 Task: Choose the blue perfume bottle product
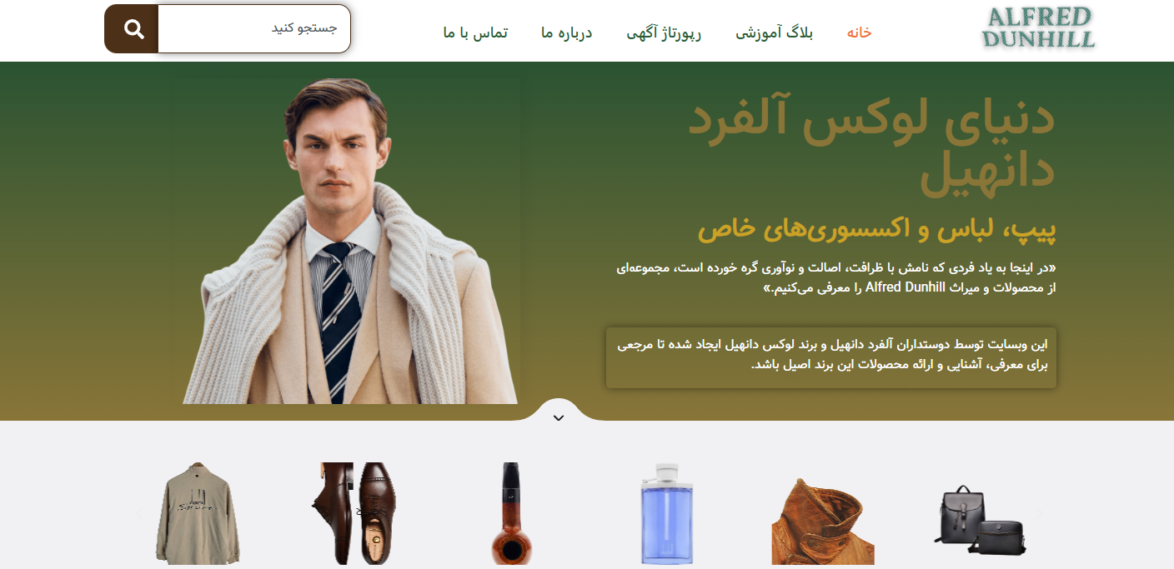(x=666, y=513)
